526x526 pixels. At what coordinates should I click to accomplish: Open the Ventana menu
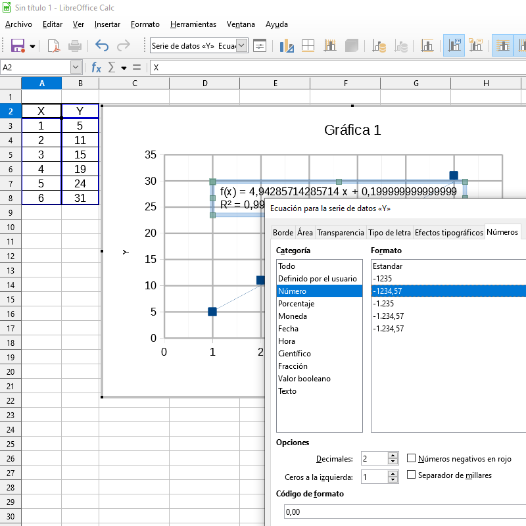pos(241,24)
